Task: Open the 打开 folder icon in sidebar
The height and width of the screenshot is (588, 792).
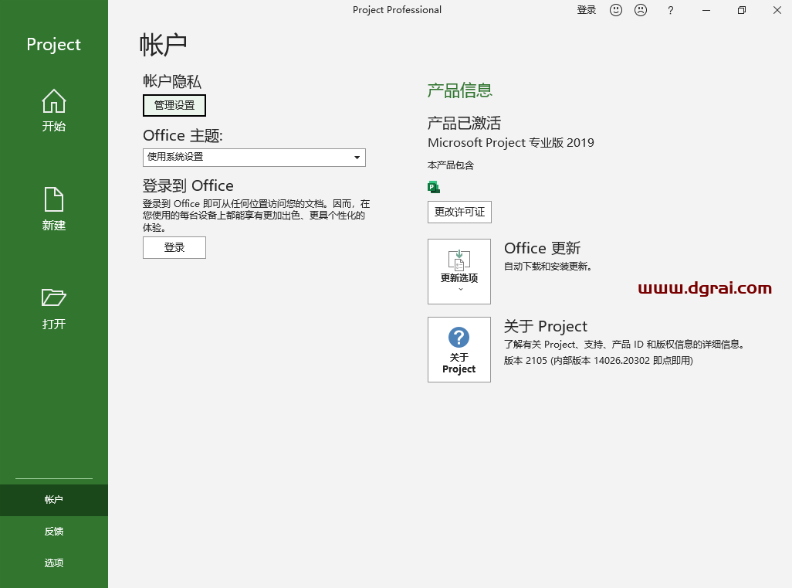Action: click(53, 297)
